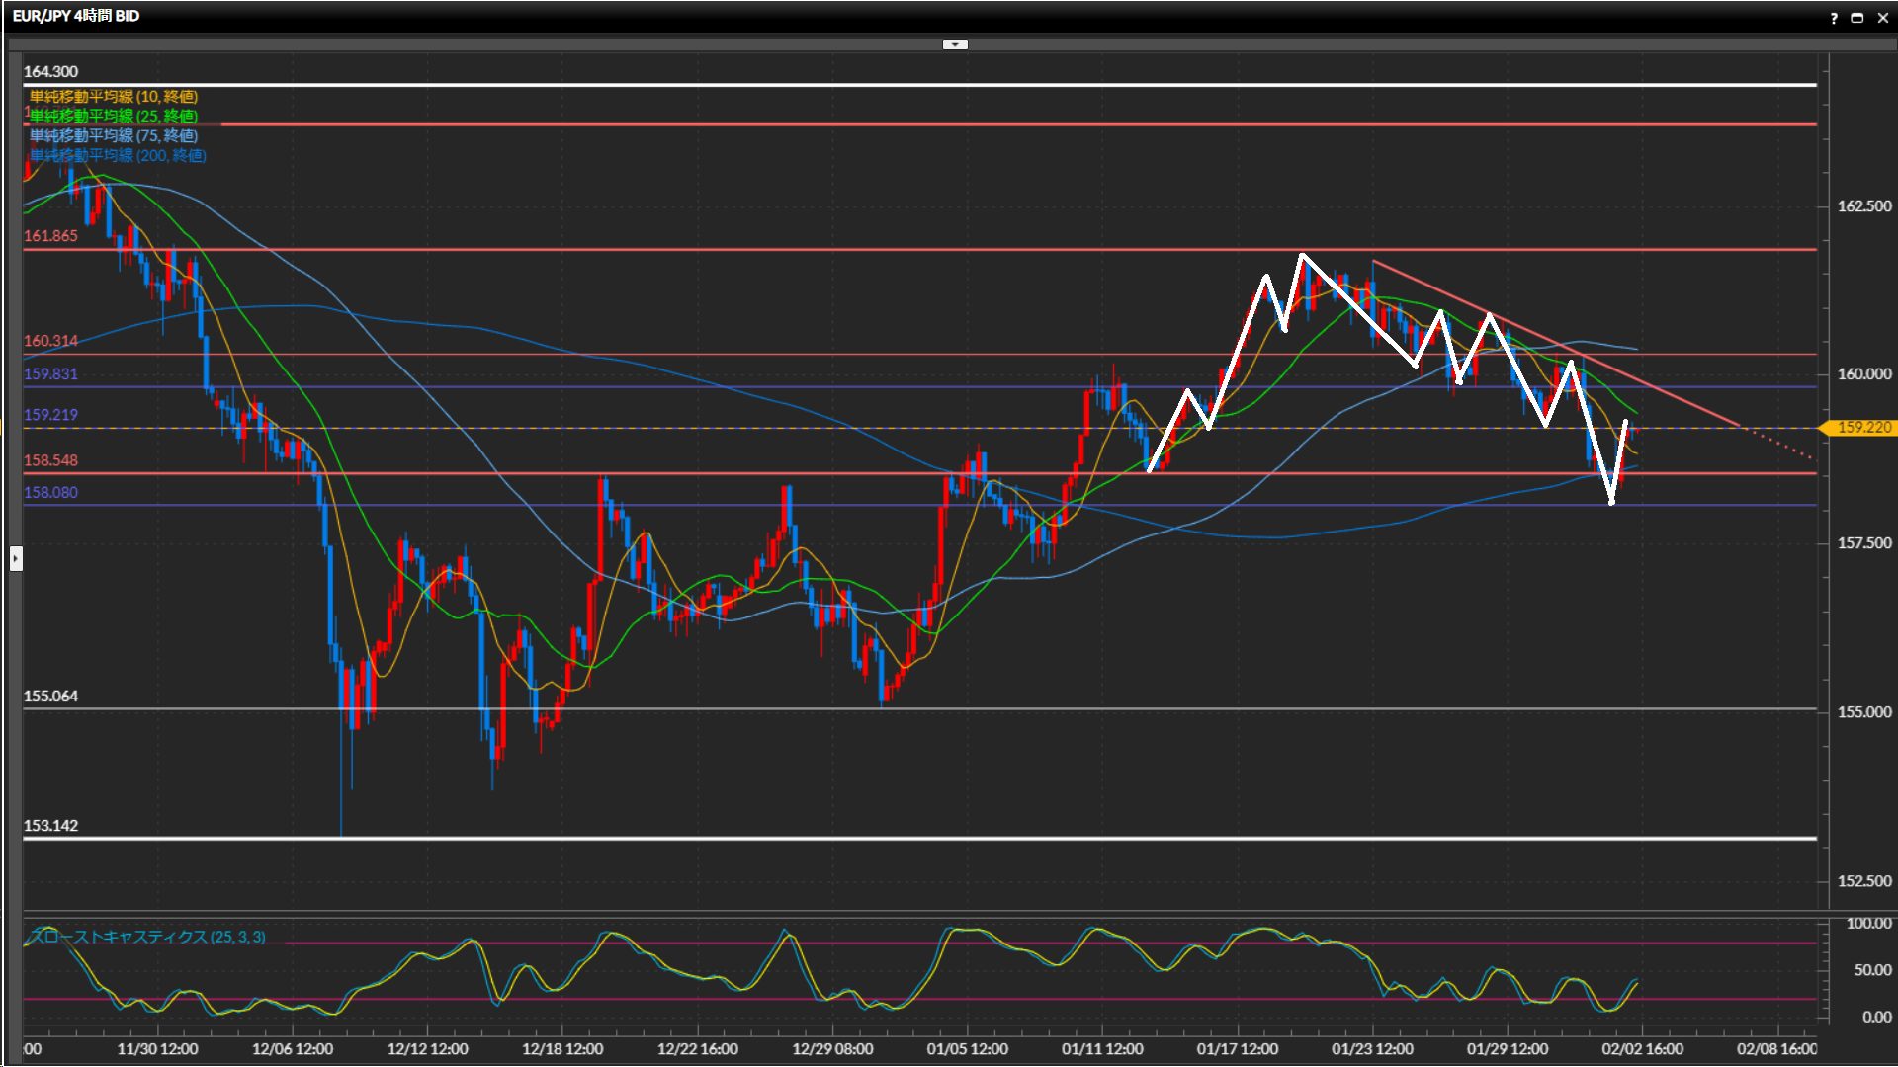Click the 153.142 white bottom line label

pyautogui.click(x=50, y=826)
